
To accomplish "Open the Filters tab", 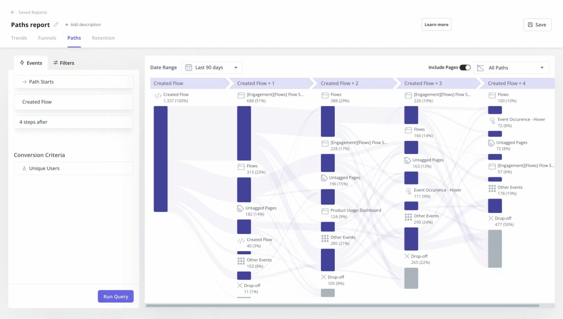I will point(64,62).
